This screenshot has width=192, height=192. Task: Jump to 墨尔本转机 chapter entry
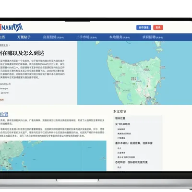click(x=134, y=143)
